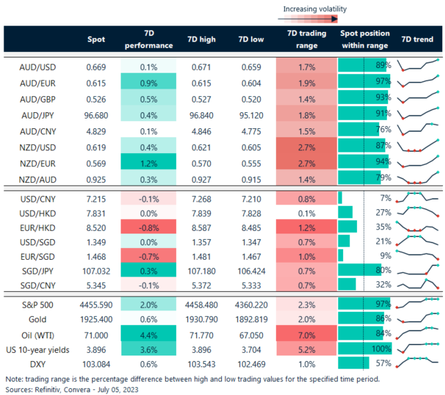Select the DXY 7D trend sparkline
Image resolution: width=445 pixels, height=395 pixels.
(417, 362)
